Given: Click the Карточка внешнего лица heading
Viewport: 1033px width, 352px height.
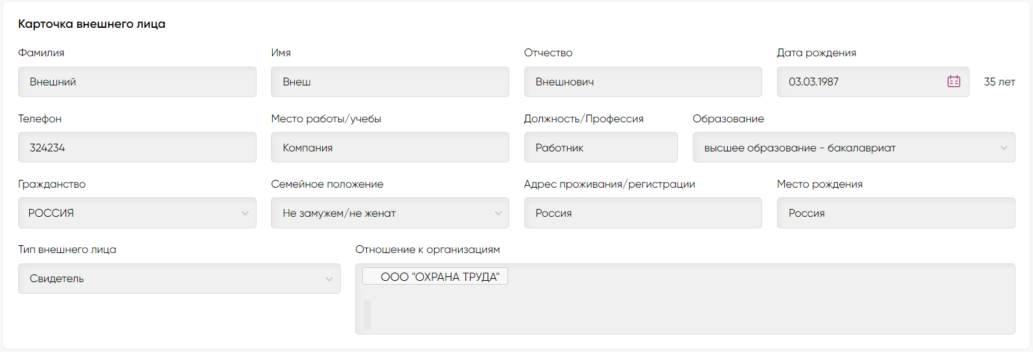Looking at the screenshot, I should [x=91, y=24].
